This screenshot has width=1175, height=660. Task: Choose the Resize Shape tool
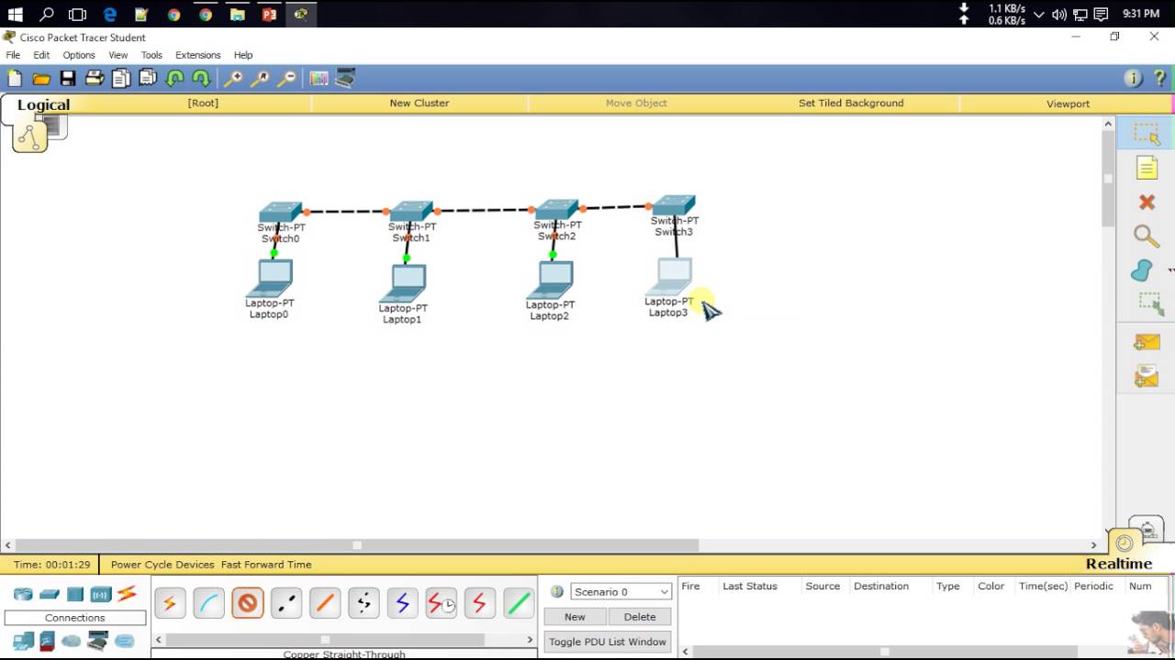1149,304
